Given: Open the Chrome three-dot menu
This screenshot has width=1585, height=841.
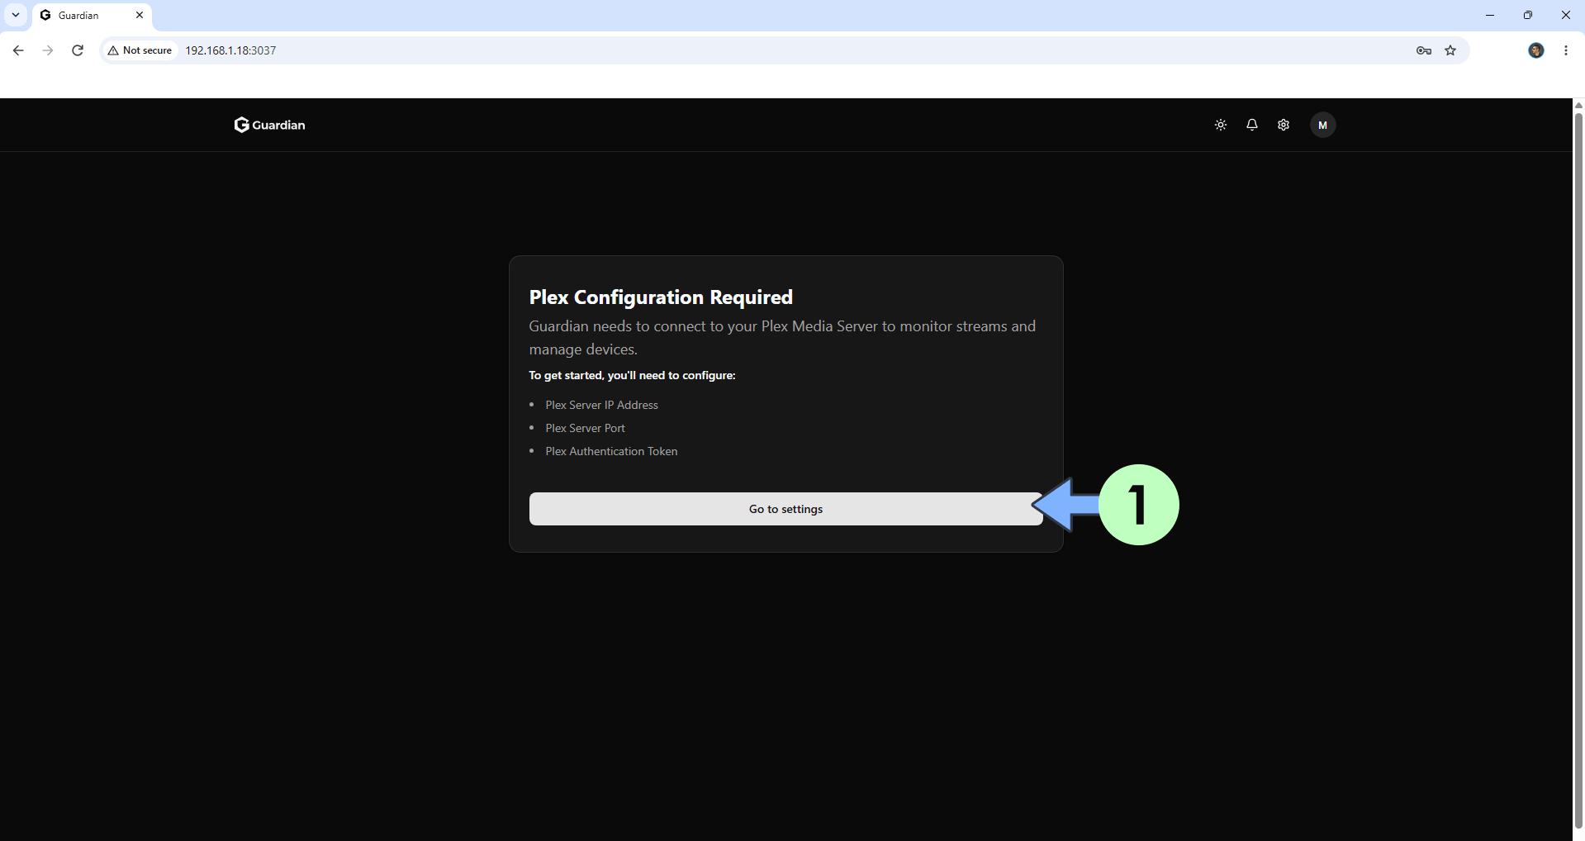Looking at the screenshot, I should 1566,50.
